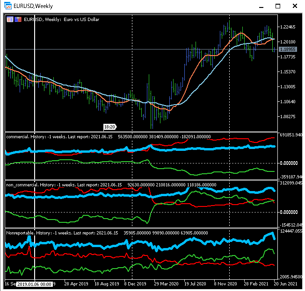Viewport: 305px width, 291px height.
Task: Click the 20 Jun 2021 date label
Action: click(x=285, y=284)
